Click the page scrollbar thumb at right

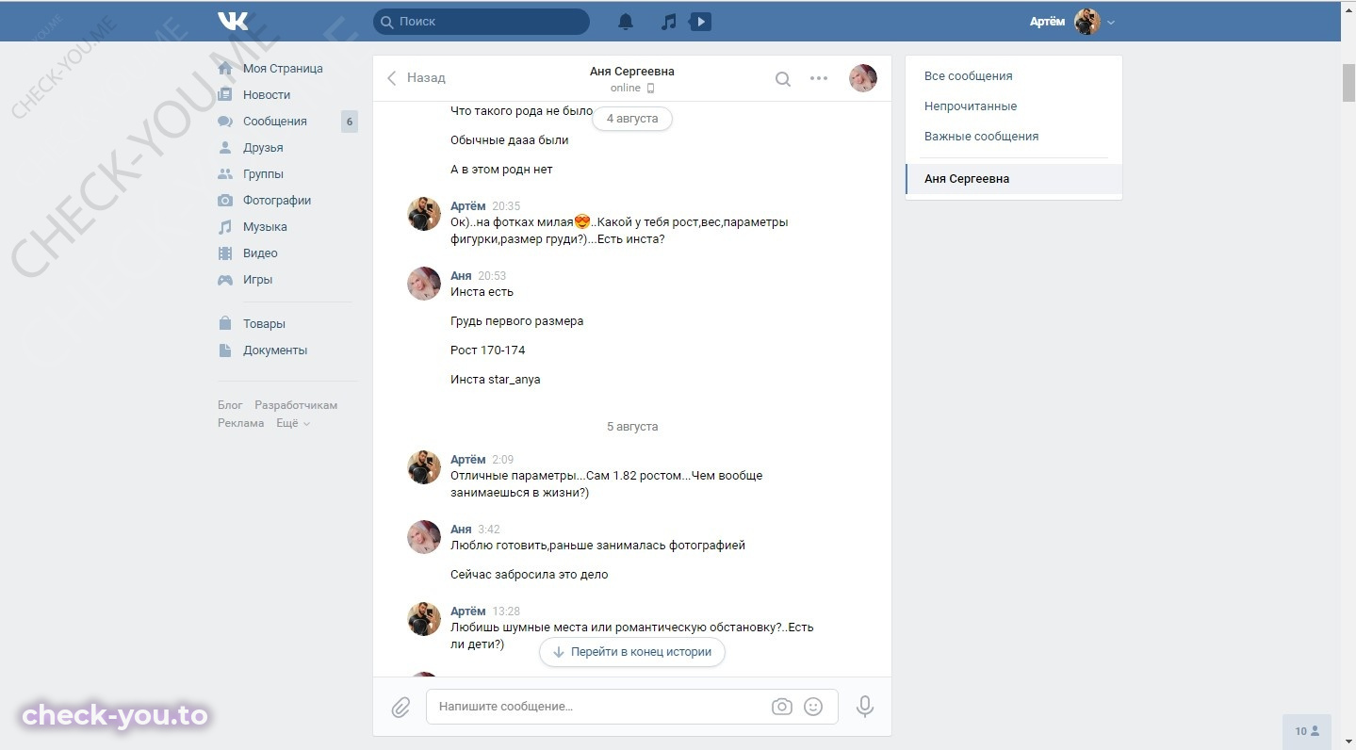point(1348,83)
